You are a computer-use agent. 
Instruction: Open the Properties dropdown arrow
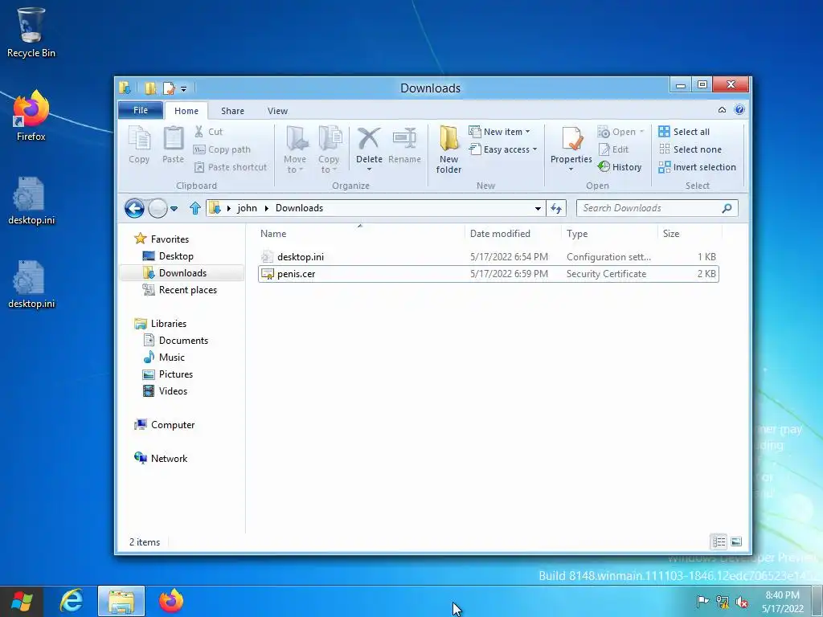click(571, 170)
